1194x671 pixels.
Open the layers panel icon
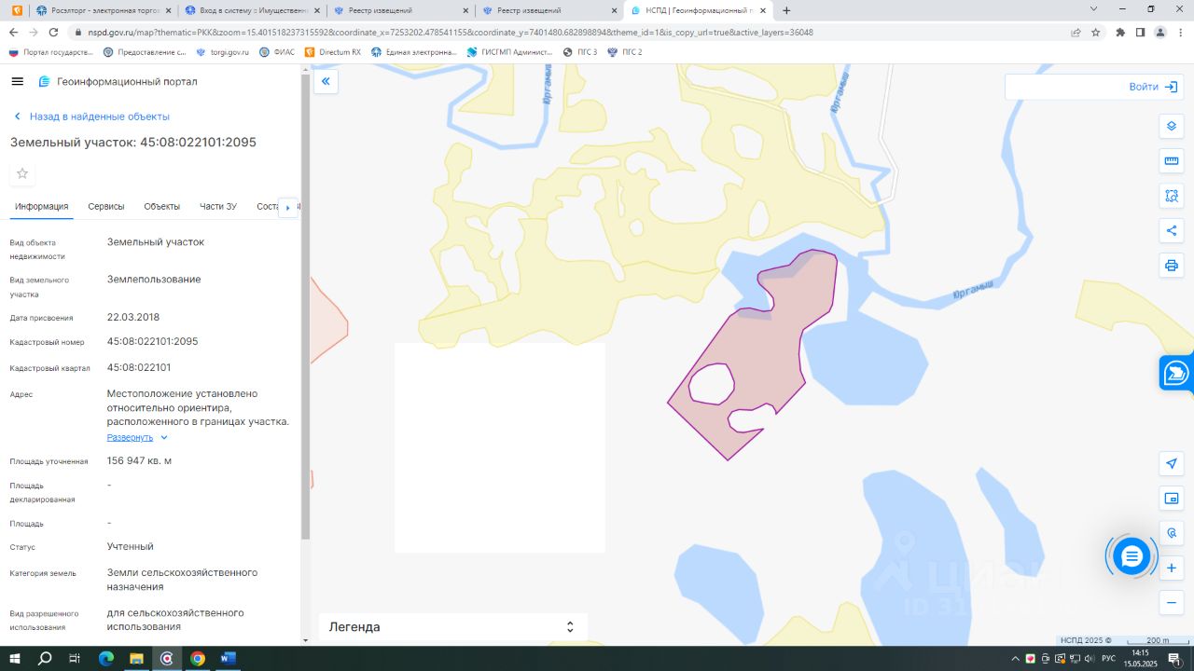point(1172,126)
